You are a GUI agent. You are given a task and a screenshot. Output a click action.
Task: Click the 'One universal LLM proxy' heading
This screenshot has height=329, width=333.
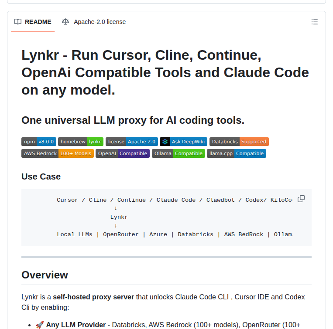(133, 120)
